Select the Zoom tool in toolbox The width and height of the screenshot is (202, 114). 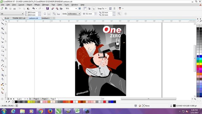pyautogui.click(x=2, y=33)
